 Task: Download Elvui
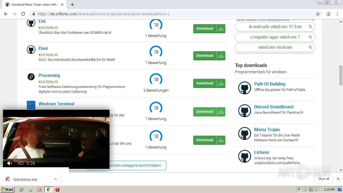209,55
